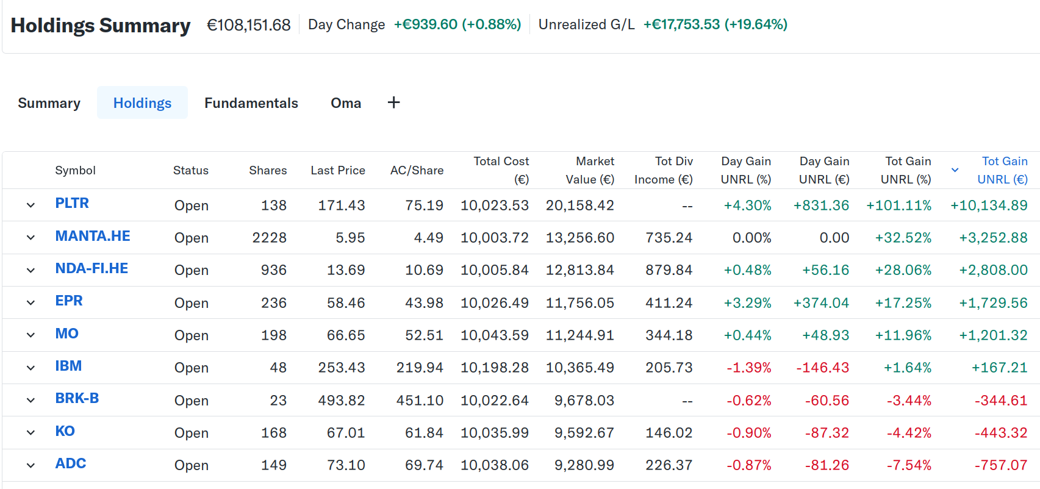This screenshot has height=489, width=1040.
Task: Expand the MANTA.HE row chevron
Action: click(30, 237)
